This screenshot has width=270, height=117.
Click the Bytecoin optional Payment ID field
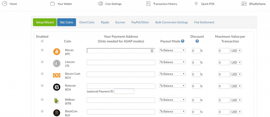tap(124, 91)
